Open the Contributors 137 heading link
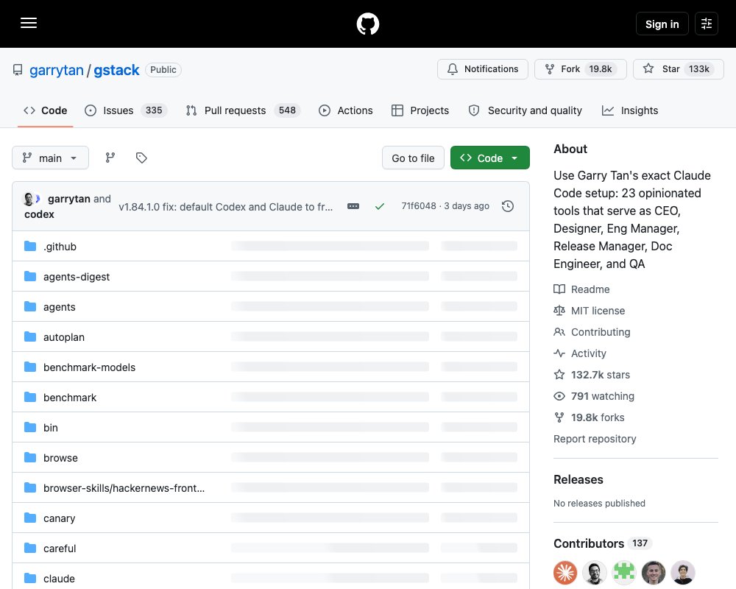 tap(603, 543)
